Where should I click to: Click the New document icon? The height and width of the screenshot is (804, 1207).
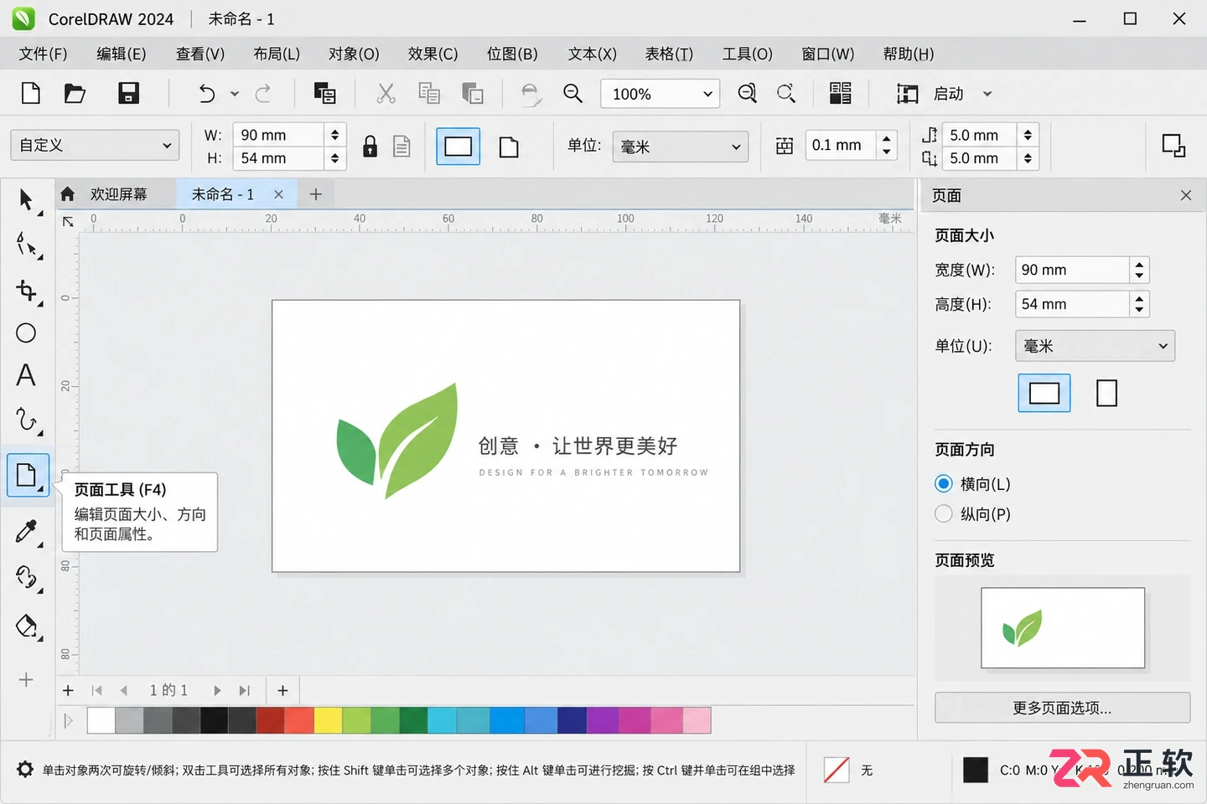(31, 93)
